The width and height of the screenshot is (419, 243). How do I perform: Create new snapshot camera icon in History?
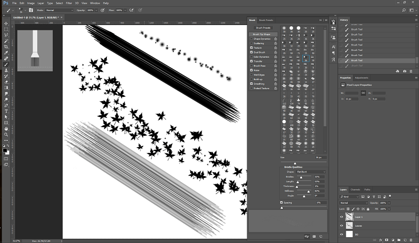pyautogui.click(x=404, y=71)
